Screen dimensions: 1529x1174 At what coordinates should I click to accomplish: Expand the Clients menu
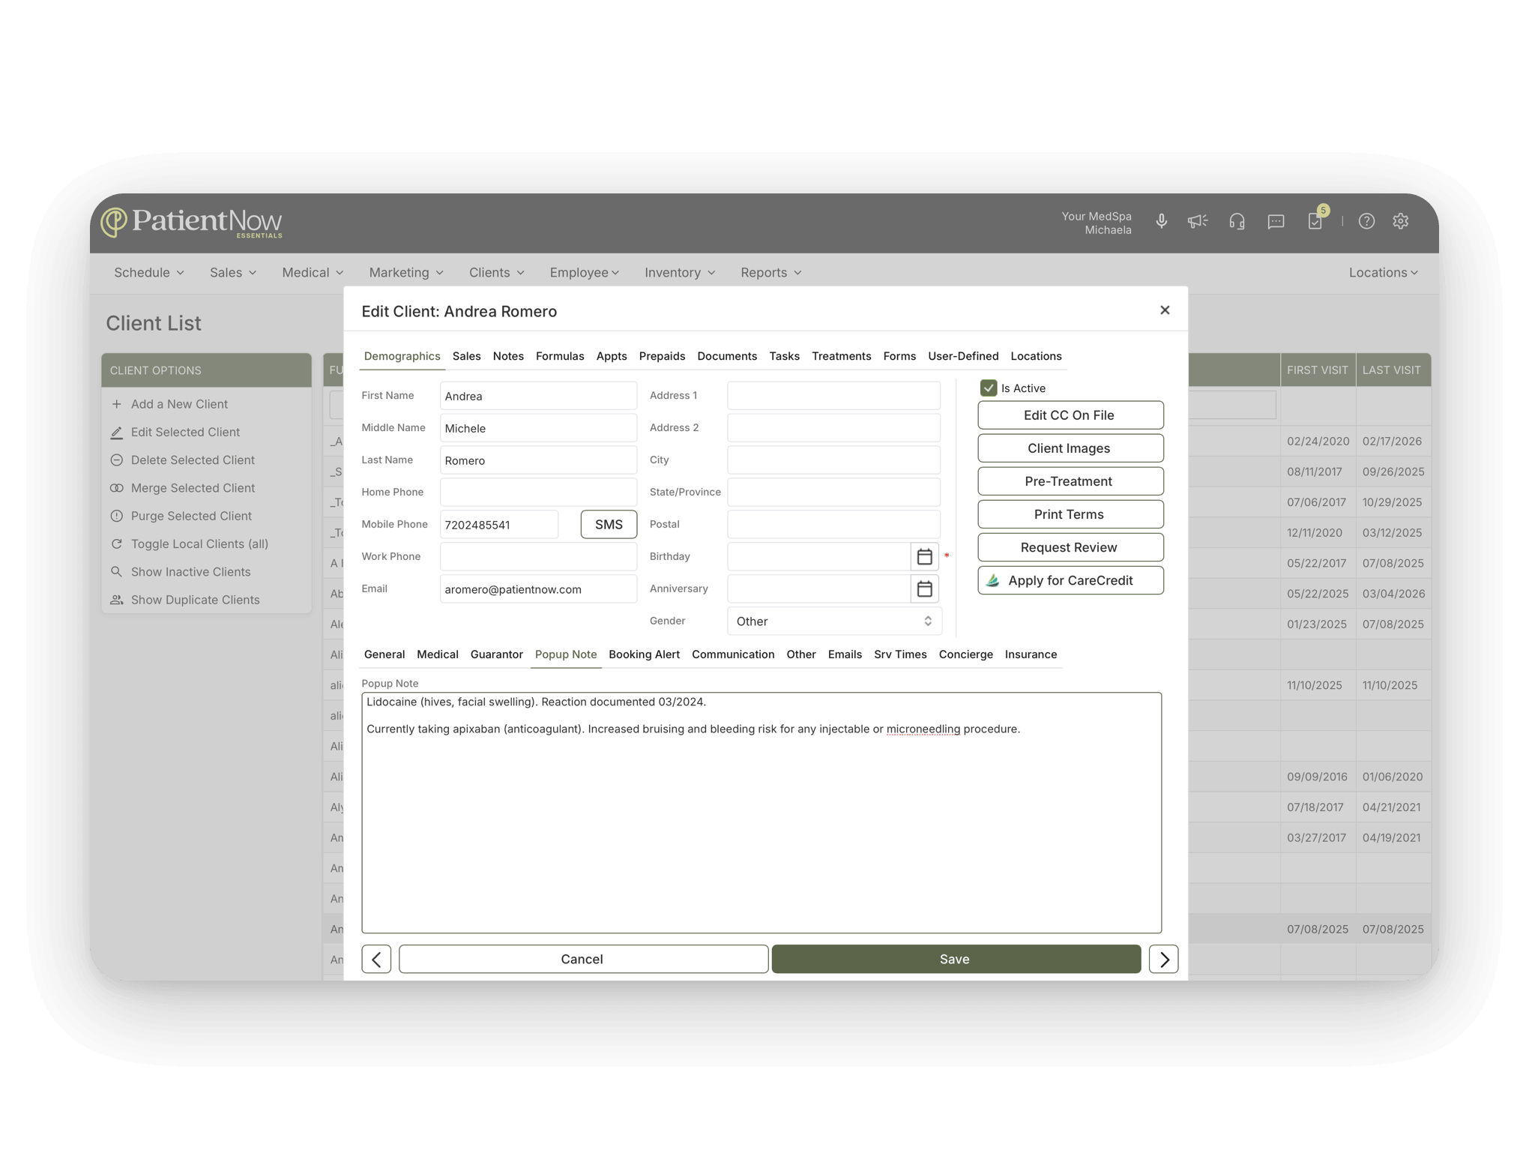click(497, 272)
